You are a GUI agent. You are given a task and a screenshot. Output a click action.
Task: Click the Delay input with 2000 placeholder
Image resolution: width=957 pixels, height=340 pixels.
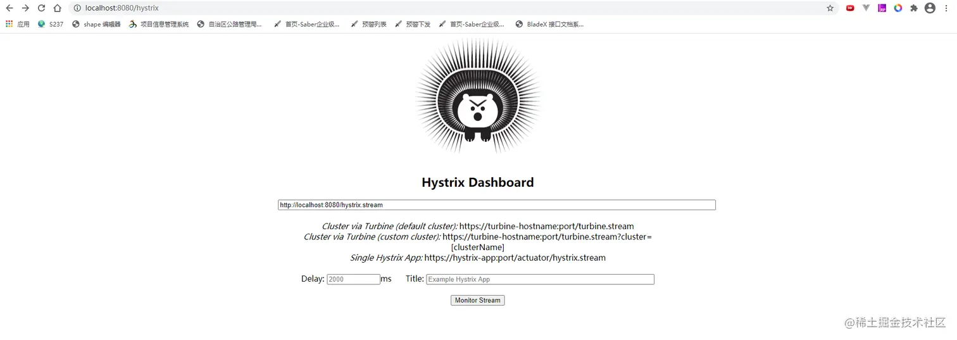(x=353, y=279)
